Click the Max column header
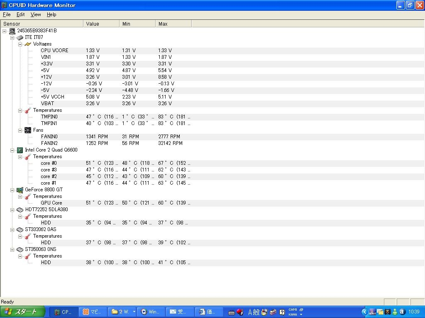Viewport: 425px width, 318px height. tap(173, 24)
